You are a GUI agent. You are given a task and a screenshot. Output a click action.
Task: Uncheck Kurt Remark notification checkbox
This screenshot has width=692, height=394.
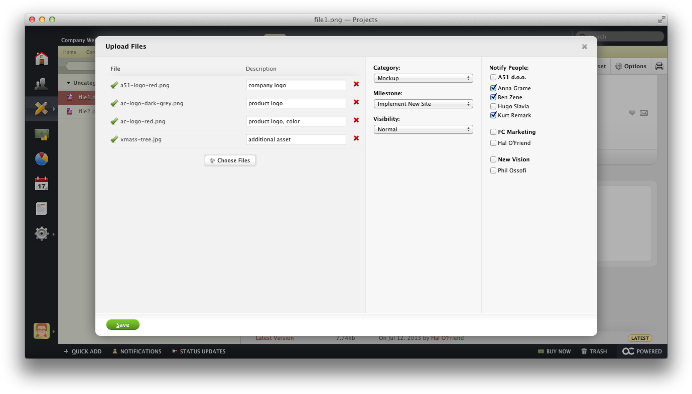click(x=493, y=115)
